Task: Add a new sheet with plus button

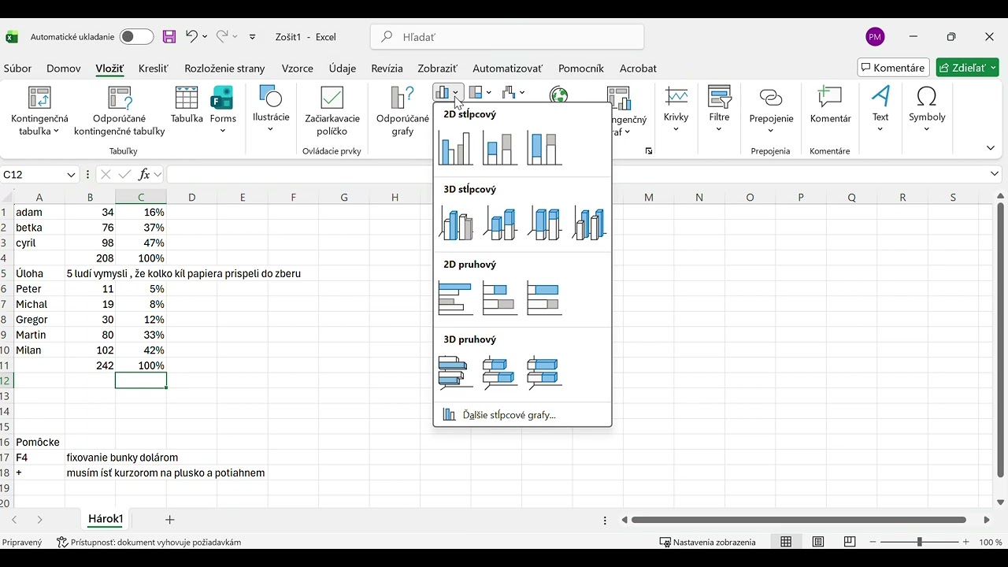Action: (169, 520)
